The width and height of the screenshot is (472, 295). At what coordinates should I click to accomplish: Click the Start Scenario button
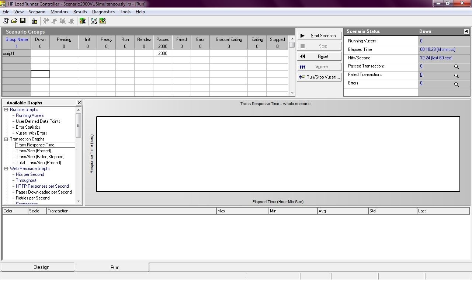[319, 36]
